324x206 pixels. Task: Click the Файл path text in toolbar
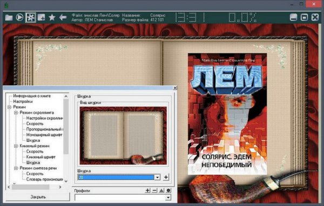tap(96, 15)
